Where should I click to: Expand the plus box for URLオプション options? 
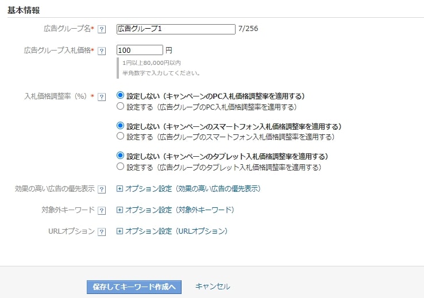coord(120,231)
